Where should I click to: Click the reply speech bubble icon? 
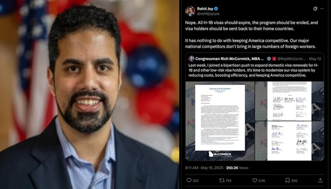coord(189,180)
